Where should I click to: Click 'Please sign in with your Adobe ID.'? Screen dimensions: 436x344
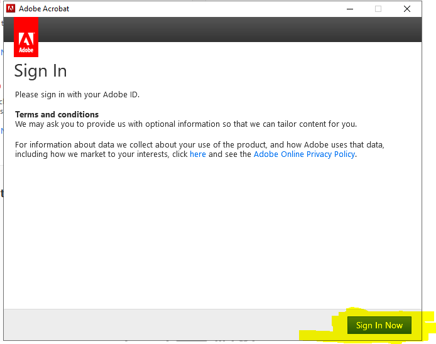click(x=77, y=95)
